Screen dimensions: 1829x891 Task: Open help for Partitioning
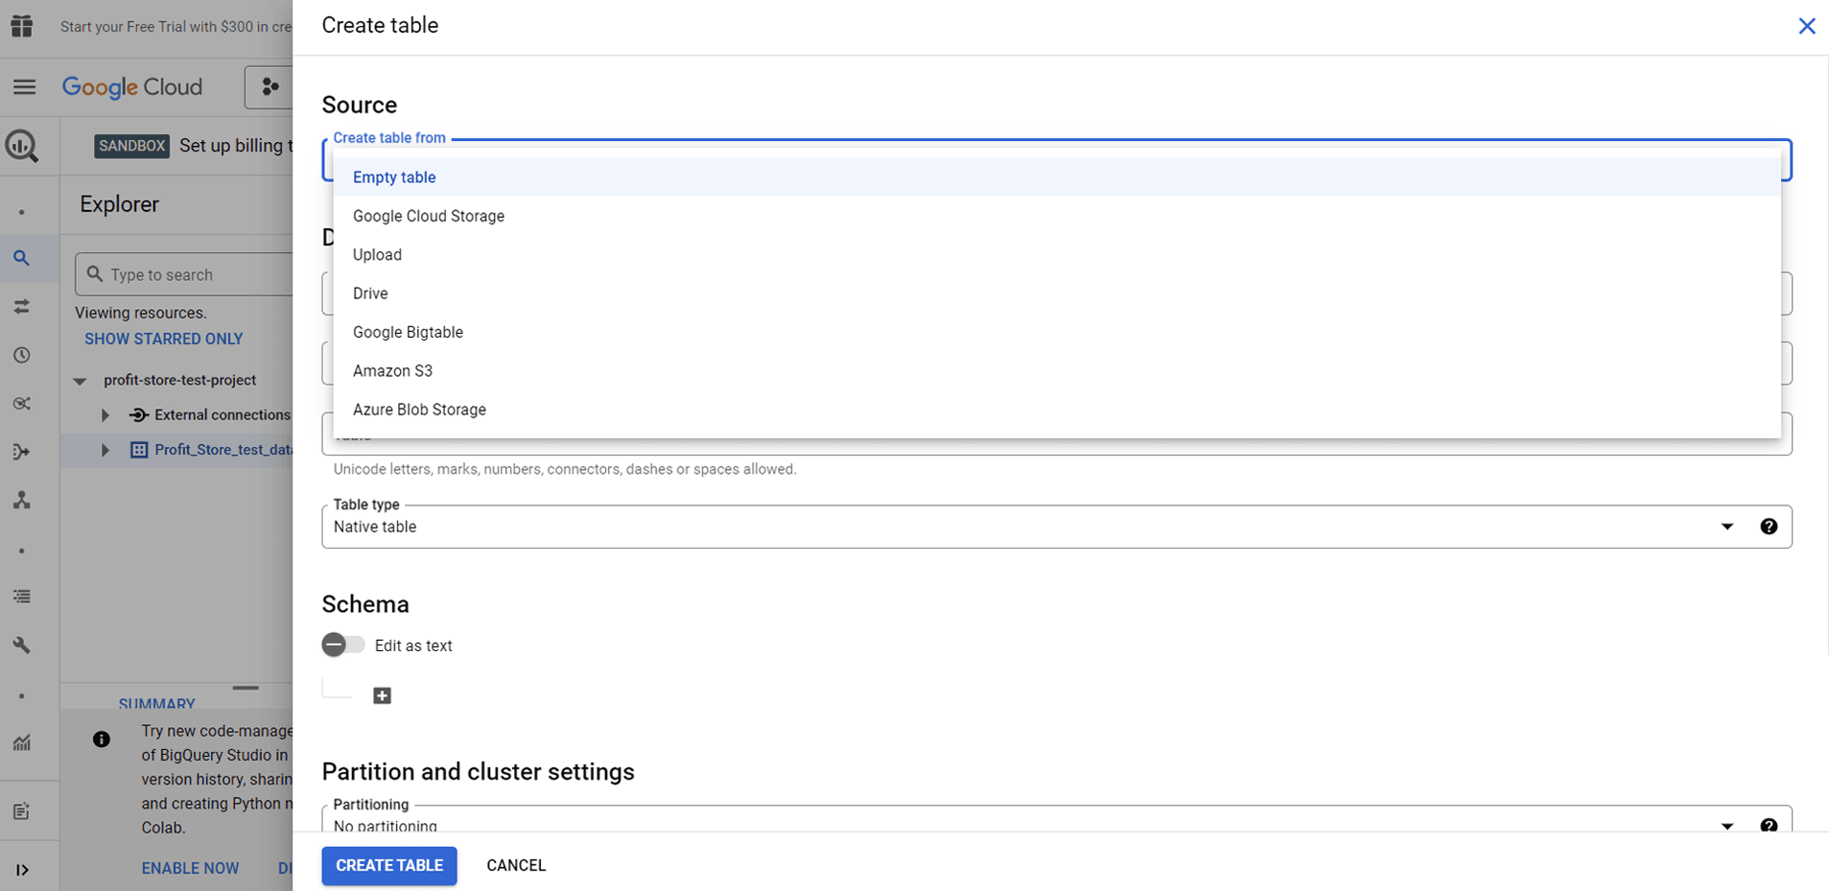pos(1769,825)
